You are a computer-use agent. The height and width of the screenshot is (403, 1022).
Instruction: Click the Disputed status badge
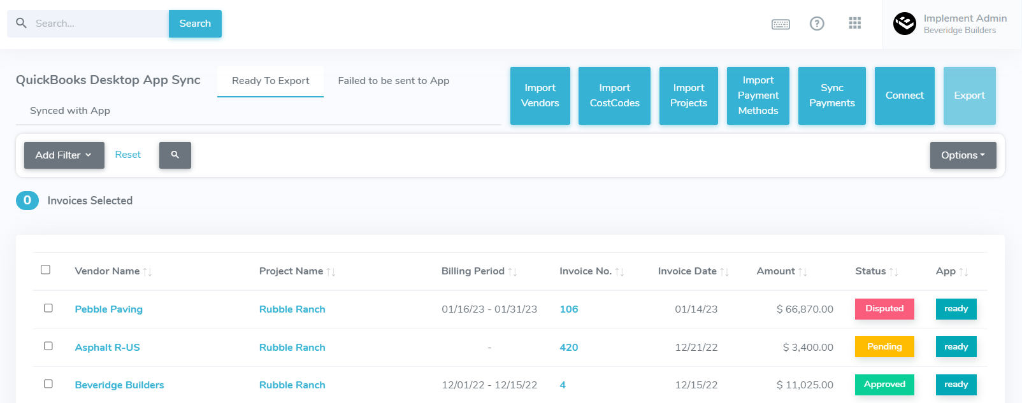tap(884, 309)
